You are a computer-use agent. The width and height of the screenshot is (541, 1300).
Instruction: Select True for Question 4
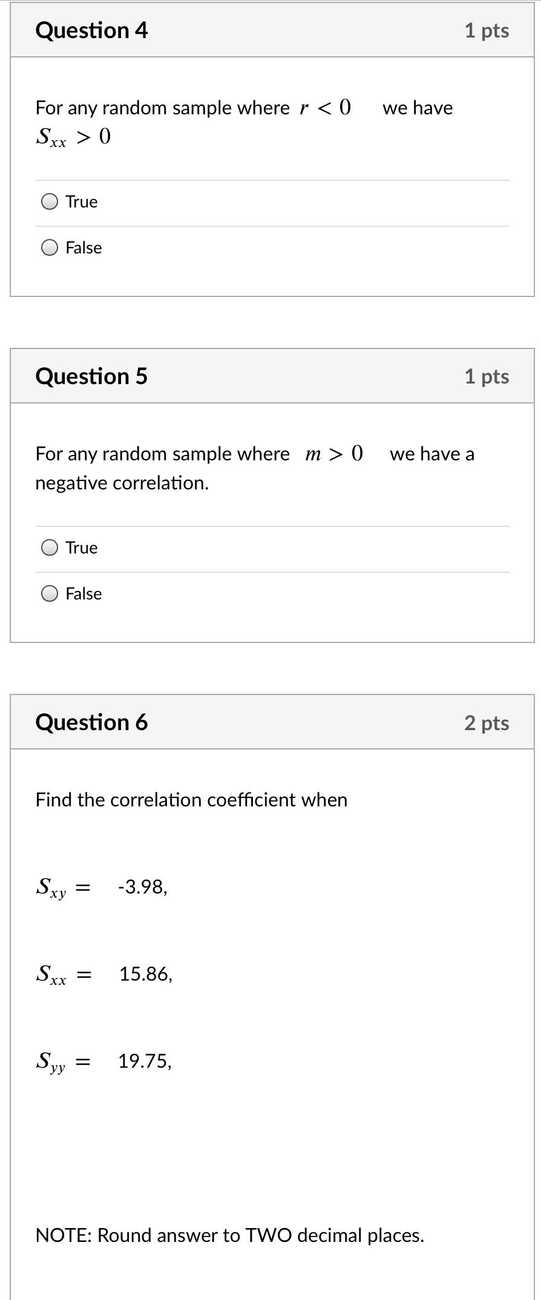(50, 201)
